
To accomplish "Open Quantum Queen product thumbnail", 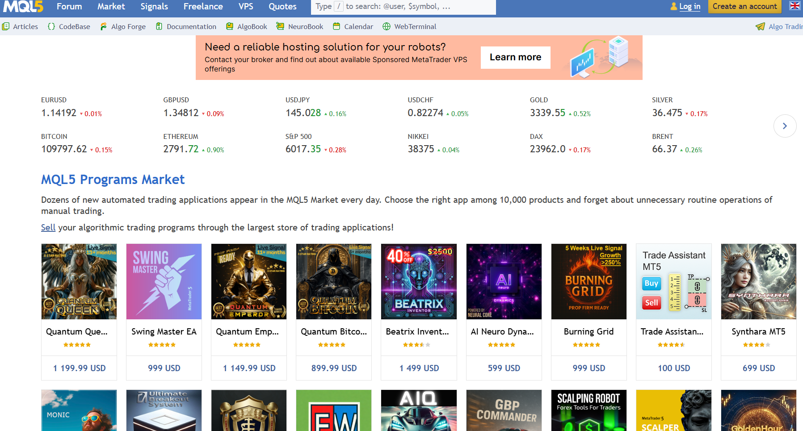I will tap(79, 281).
